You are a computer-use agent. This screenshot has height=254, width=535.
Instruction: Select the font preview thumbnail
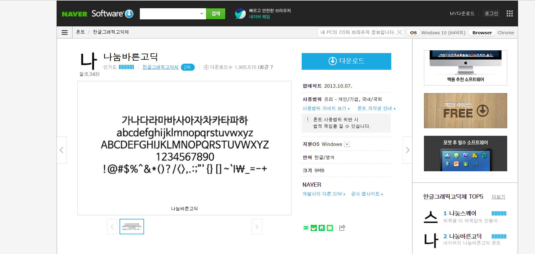[132, 226]
